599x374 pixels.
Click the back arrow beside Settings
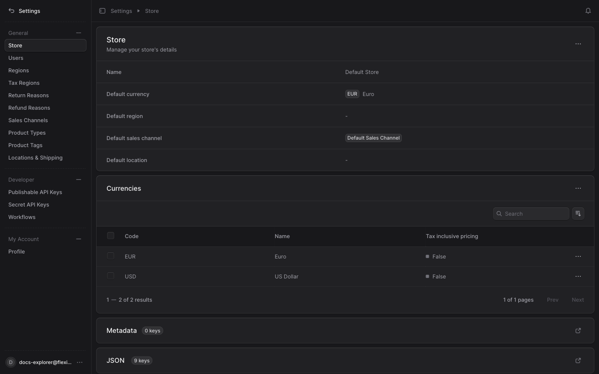pyautogui.click(x=11, y=11)
